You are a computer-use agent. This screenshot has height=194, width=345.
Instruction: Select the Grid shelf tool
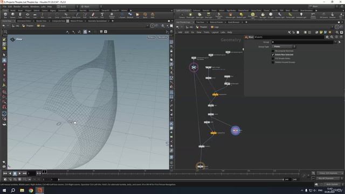tap(34, 15)
